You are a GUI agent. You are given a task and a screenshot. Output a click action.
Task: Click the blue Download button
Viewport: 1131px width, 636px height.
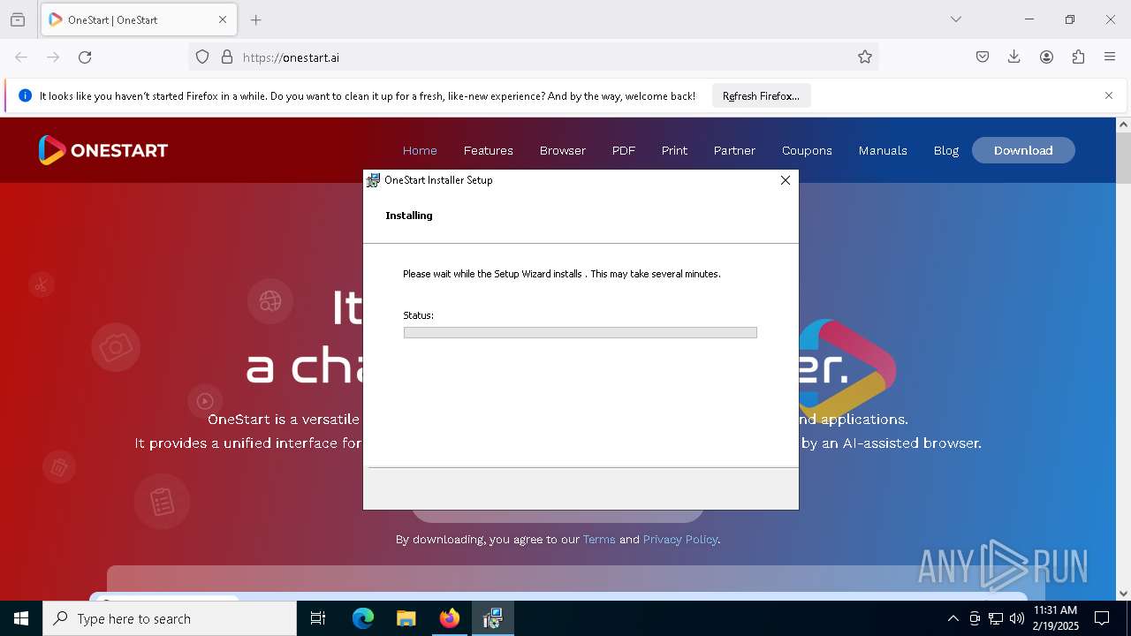tap(1023, 150)
